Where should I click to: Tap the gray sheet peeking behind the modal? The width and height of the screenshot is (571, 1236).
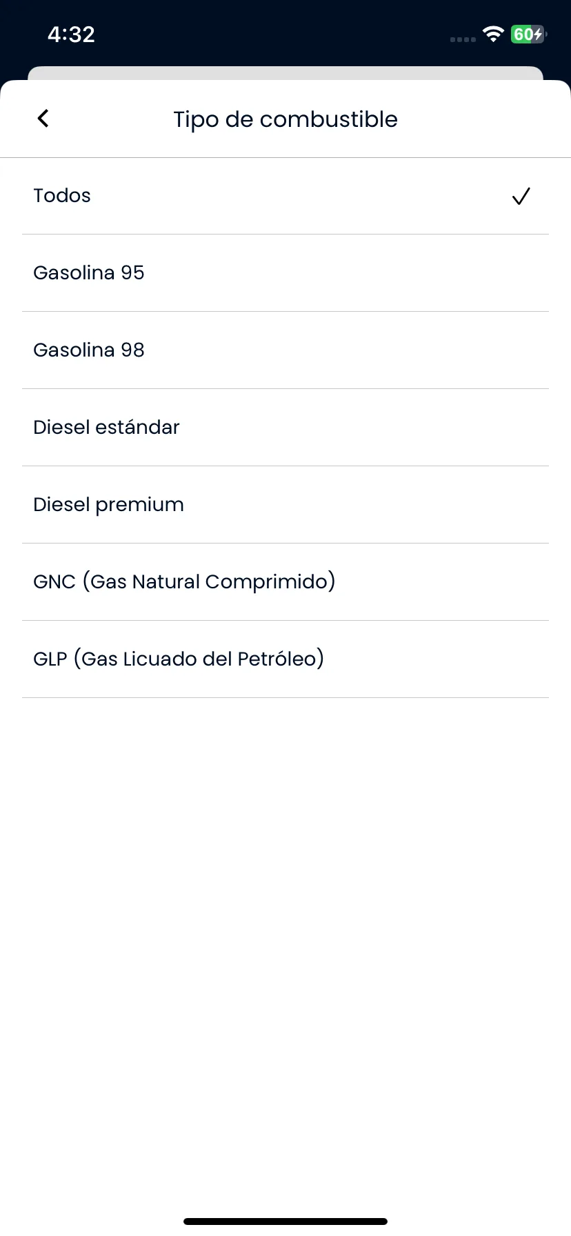[x=285, y=73]
